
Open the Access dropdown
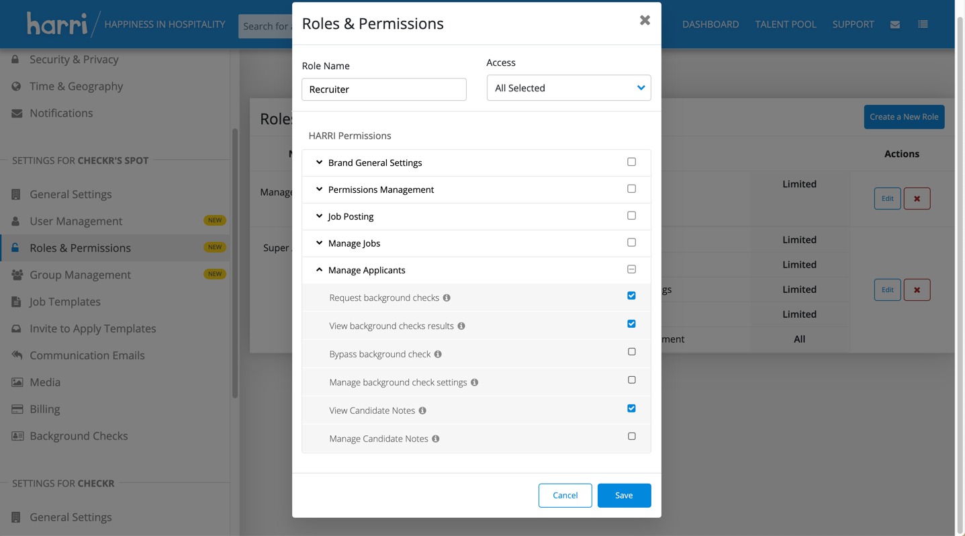[569, 88]
